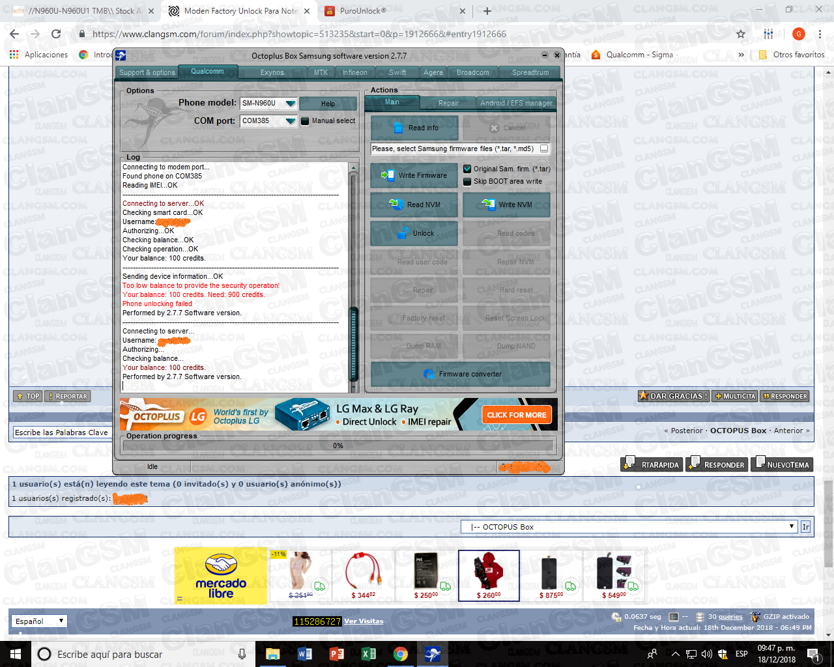Reload the ClanGSM forum page
834x667 pixels.
pos(57,34)
